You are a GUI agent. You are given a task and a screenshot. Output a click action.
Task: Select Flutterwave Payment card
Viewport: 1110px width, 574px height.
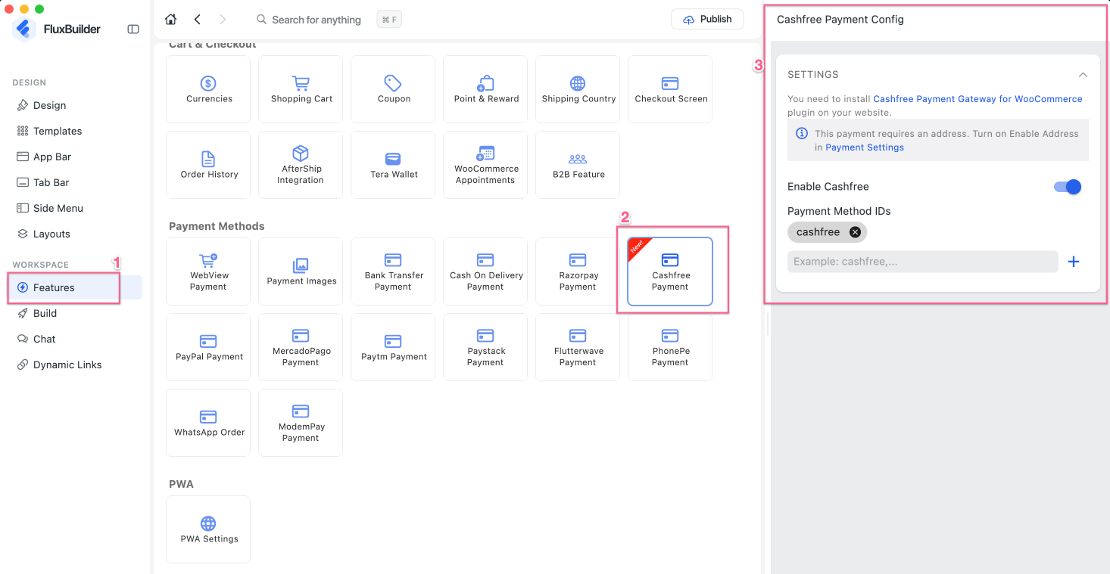coord(578,347)
